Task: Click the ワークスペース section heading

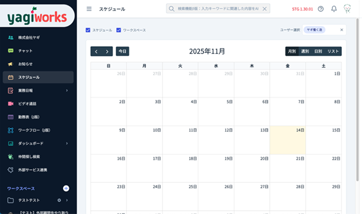Action: (x=21, y=189)
